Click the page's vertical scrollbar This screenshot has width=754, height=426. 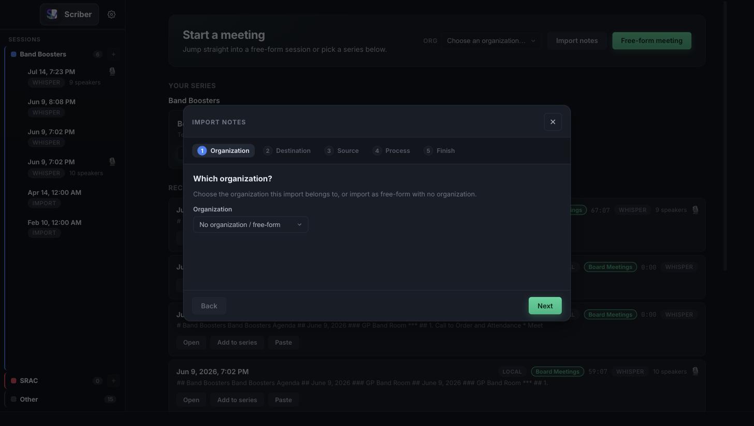click(726, 136)
